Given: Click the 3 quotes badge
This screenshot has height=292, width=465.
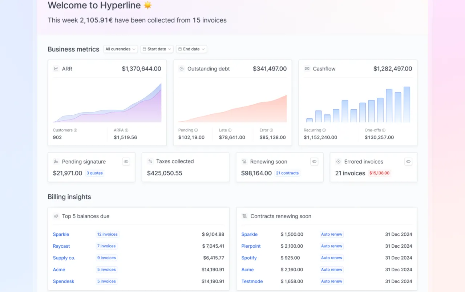Looking at the screenshot, I should 95,173.
